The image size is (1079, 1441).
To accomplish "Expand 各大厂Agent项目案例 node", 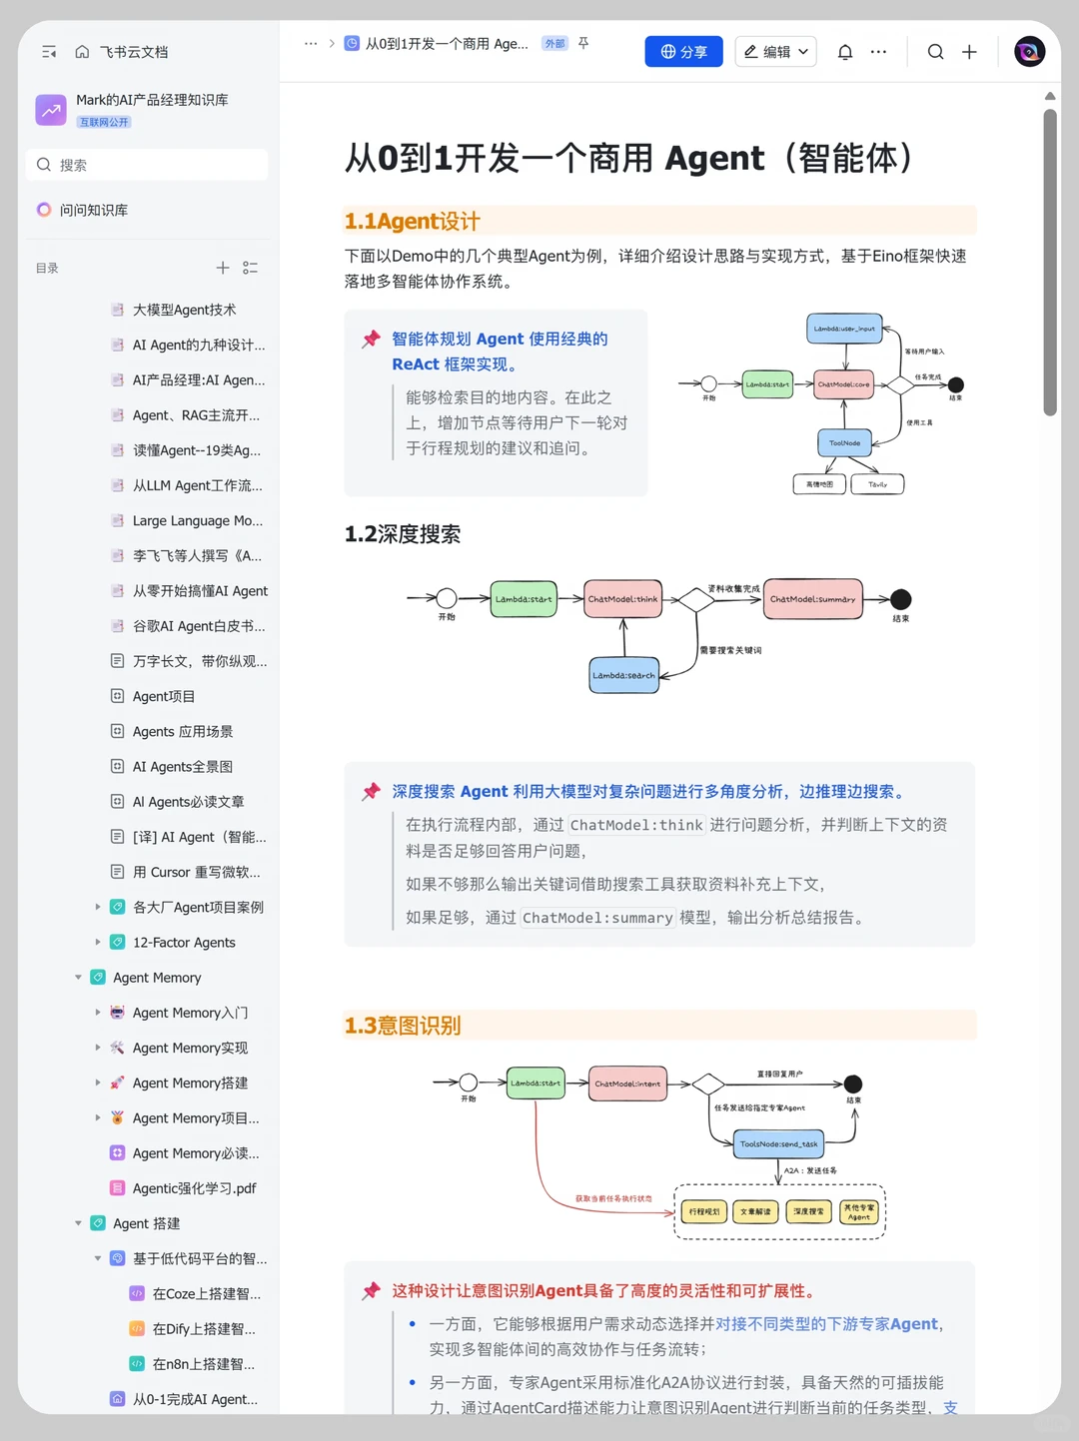I will click(98, 907).
